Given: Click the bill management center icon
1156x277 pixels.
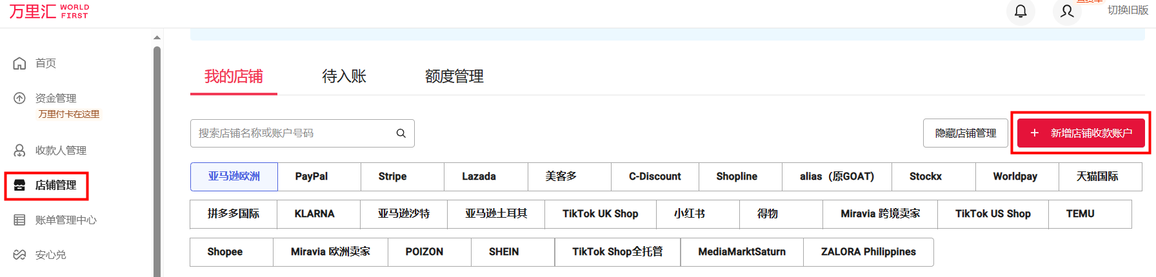Looking at the screenshot, I should point(20,220).
